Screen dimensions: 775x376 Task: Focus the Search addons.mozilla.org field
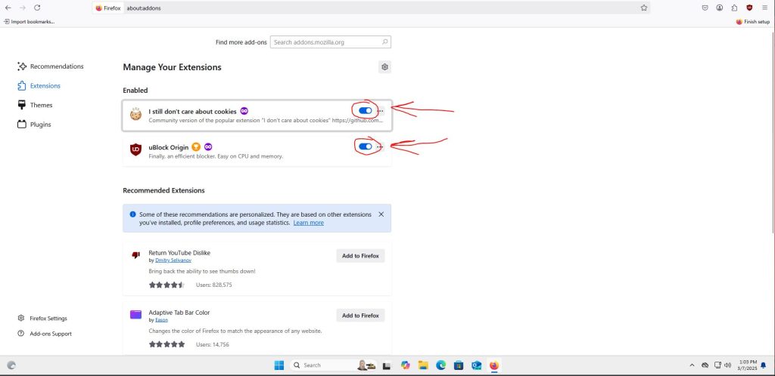tap(330, 42)
